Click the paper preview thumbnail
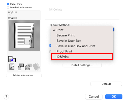The width and height of the screenshot is (126, 103). click(x=24, y=35)
